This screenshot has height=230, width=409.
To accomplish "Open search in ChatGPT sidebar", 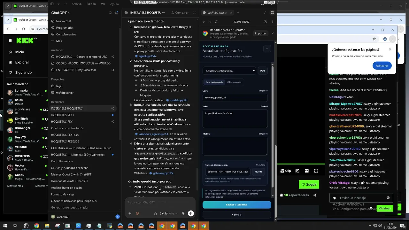I will pos(110,13).
